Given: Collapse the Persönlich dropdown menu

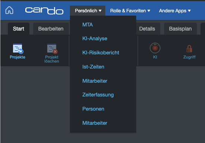Looking at the screenshot, I should (88, 11).
